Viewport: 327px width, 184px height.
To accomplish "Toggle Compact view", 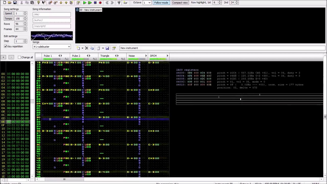I will coord(180,3).
